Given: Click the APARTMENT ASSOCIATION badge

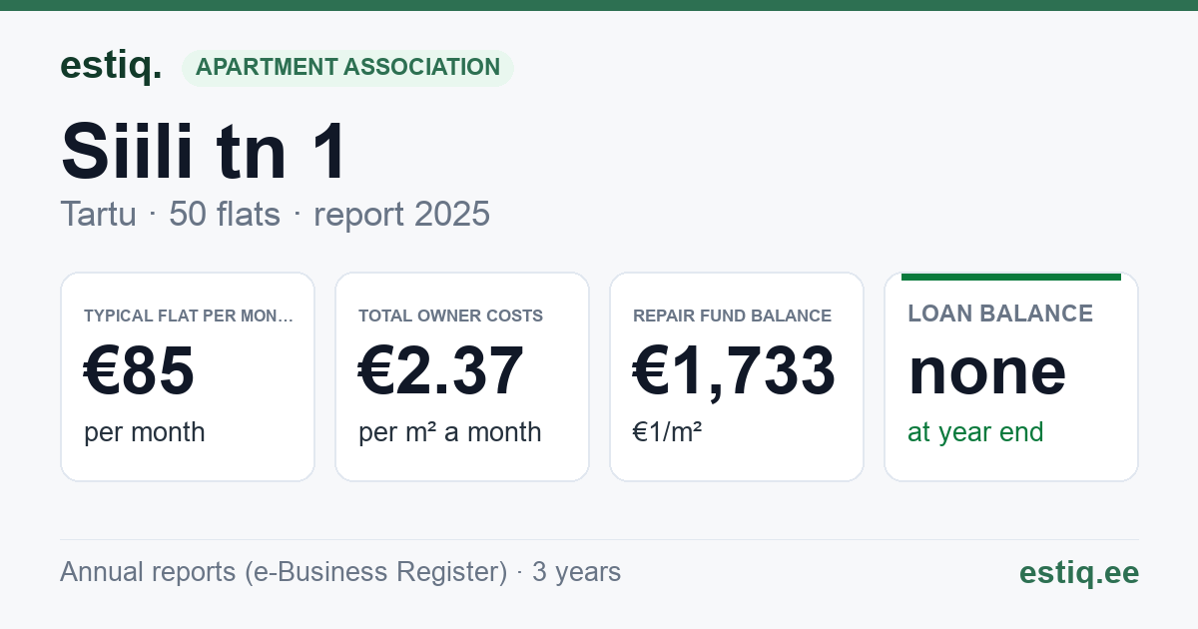Looking at the screenshot, I should [x=347, y=68].
